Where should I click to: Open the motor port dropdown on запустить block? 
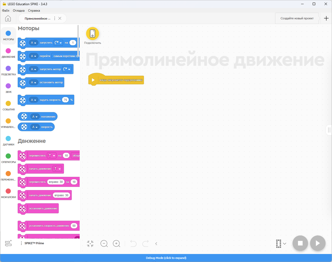[x=34, y=43]
